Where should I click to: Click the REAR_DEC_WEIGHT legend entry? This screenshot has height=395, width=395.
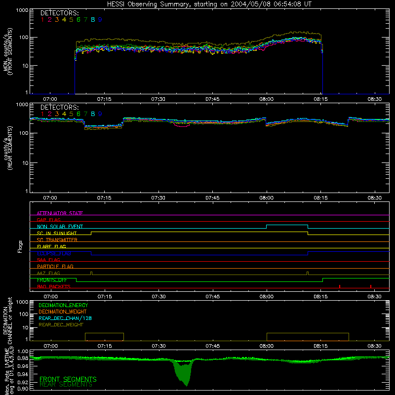[61, 325]
